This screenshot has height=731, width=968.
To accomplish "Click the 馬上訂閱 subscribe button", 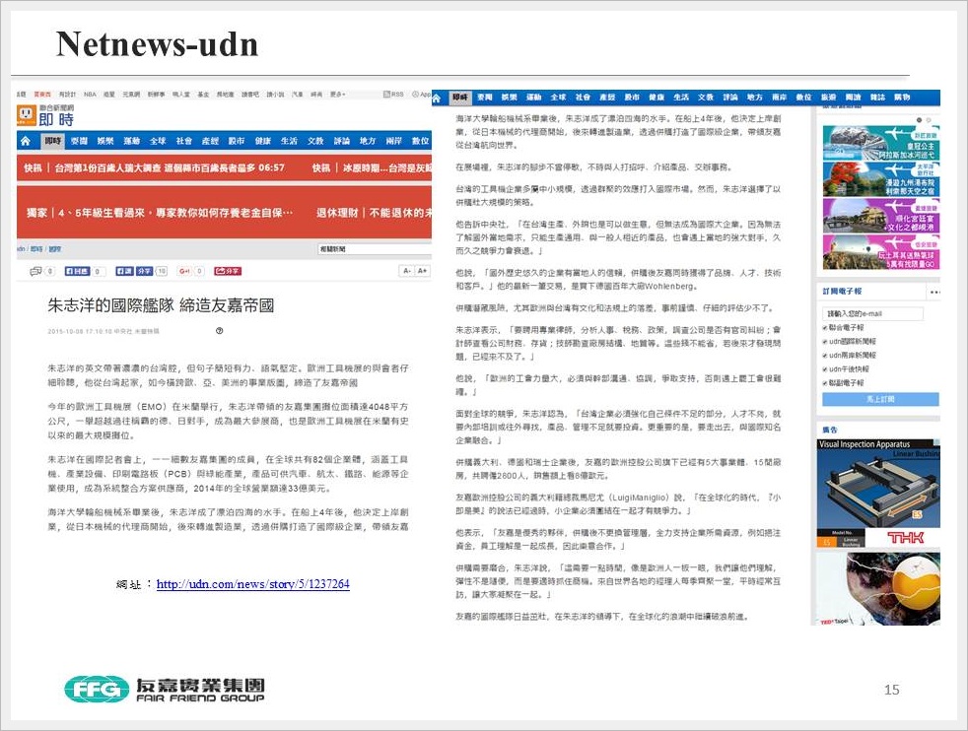I will [x=878, y=398].
